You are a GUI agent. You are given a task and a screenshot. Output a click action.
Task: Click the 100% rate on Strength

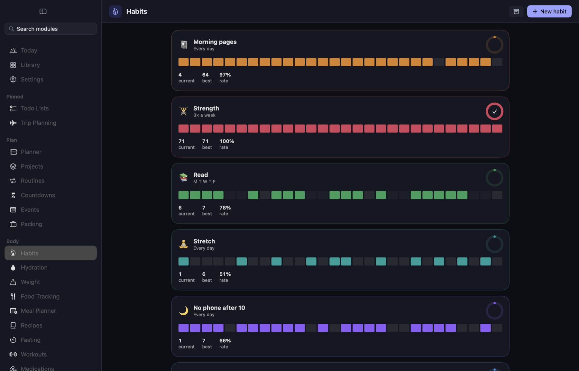227,141
